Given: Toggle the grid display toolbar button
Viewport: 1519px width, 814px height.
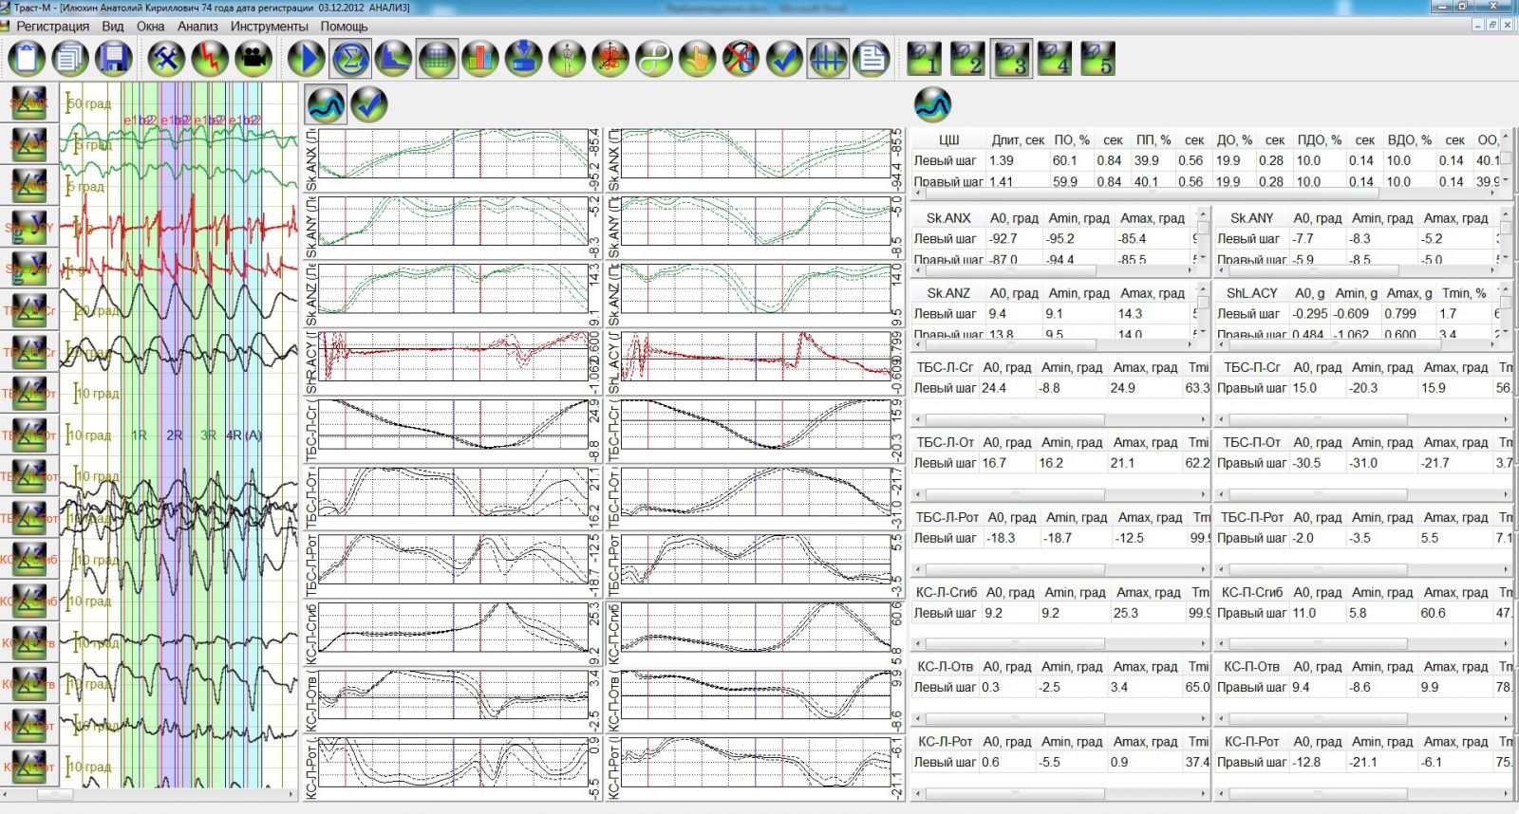Looking at the screenshot, I should [437, 59].
